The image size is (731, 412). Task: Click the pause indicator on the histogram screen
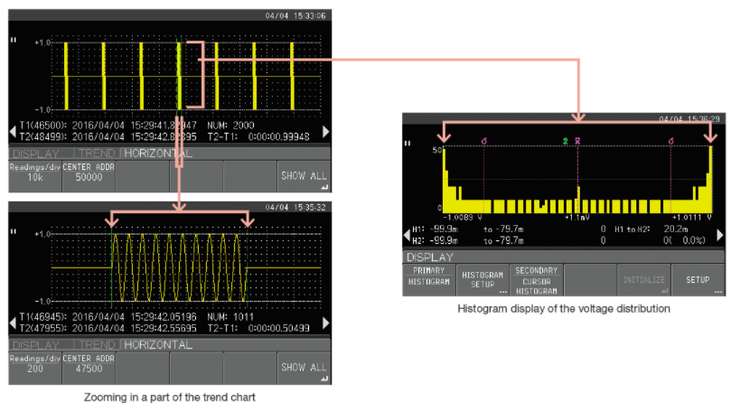(x=408, y=144)
